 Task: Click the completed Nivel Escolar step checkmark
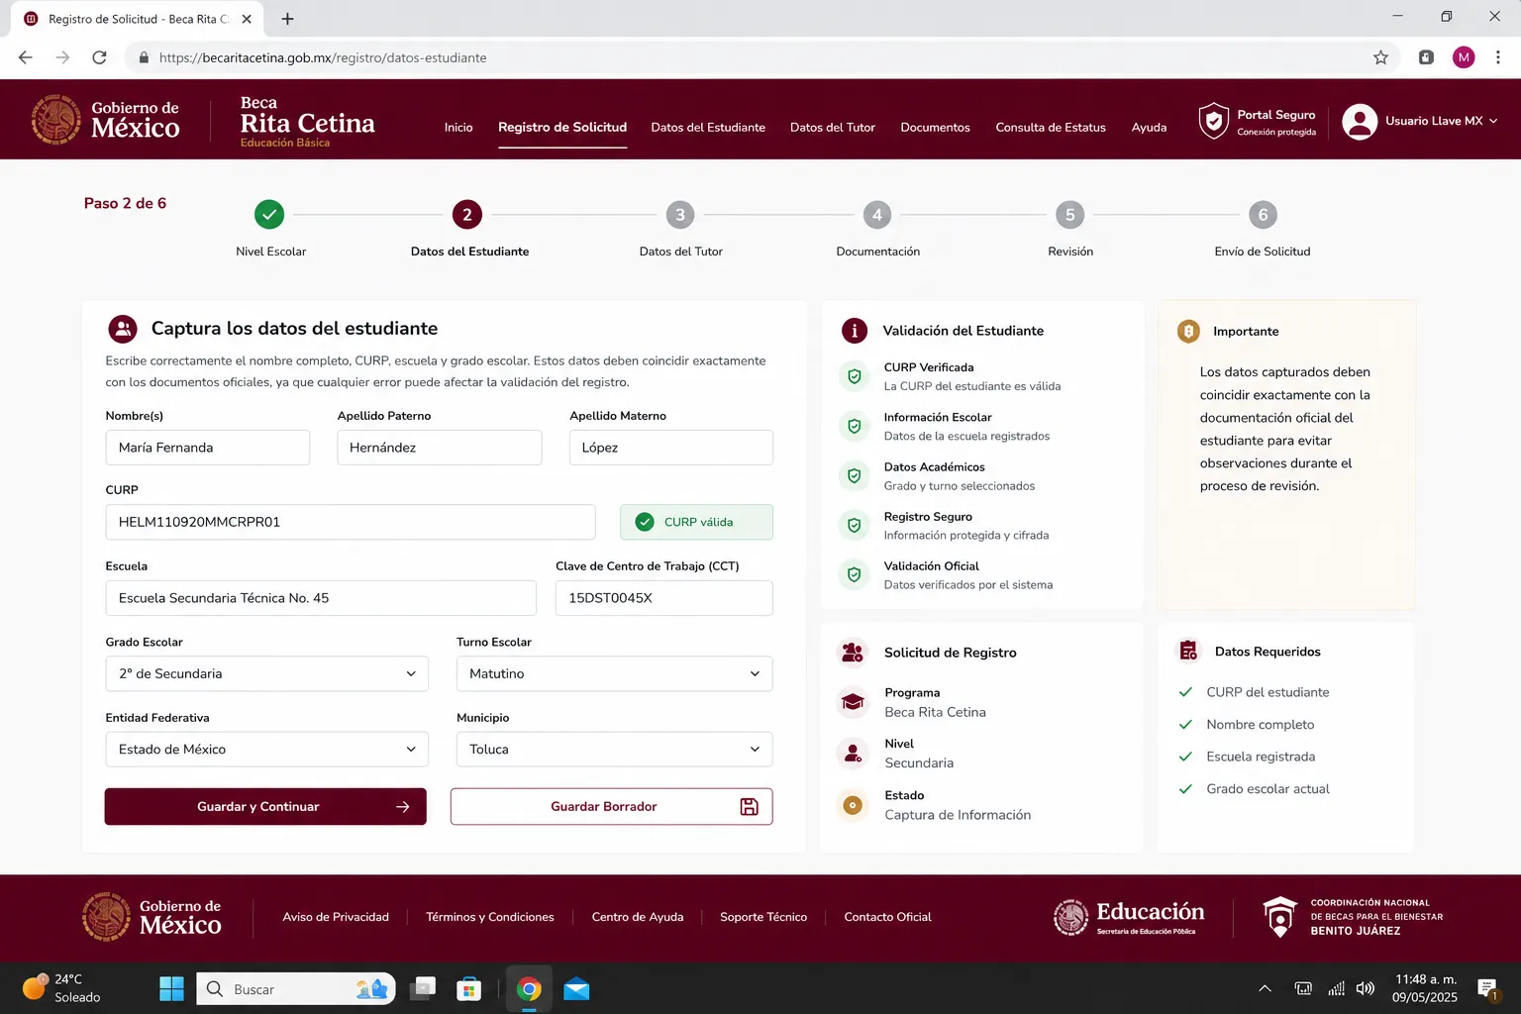coord(269,214)
